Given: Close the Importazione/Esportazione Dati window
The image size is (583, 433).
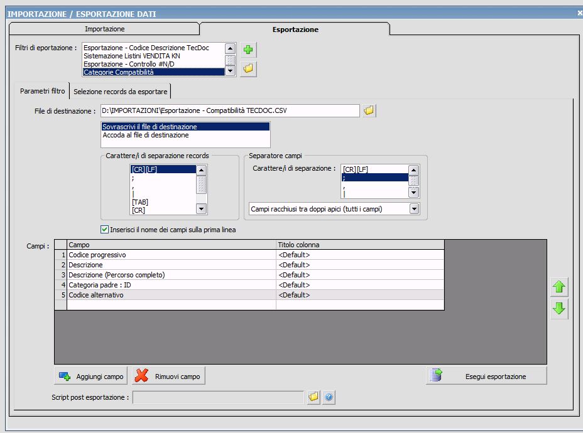Looking at the screenshot, I should click(579, 13).
